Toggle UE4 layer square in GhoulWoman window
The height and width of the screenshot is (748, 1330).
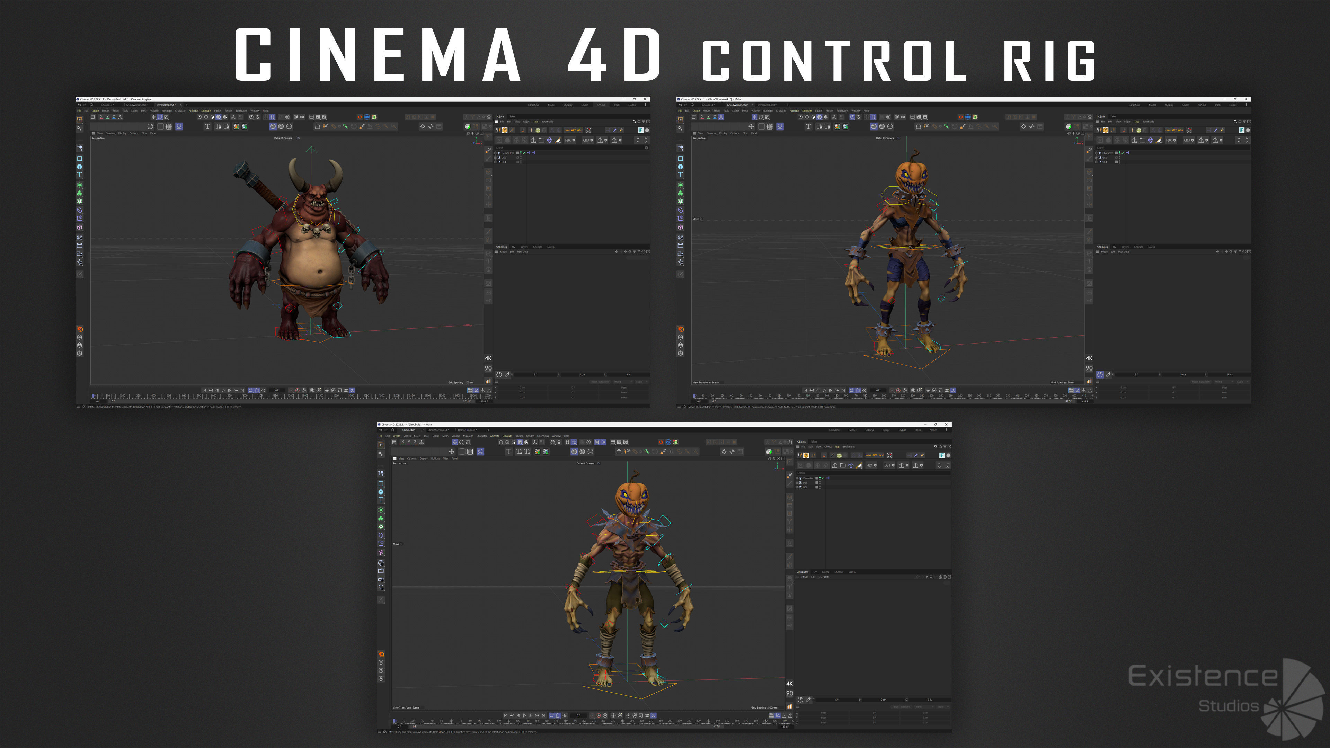coord(1116,162)
